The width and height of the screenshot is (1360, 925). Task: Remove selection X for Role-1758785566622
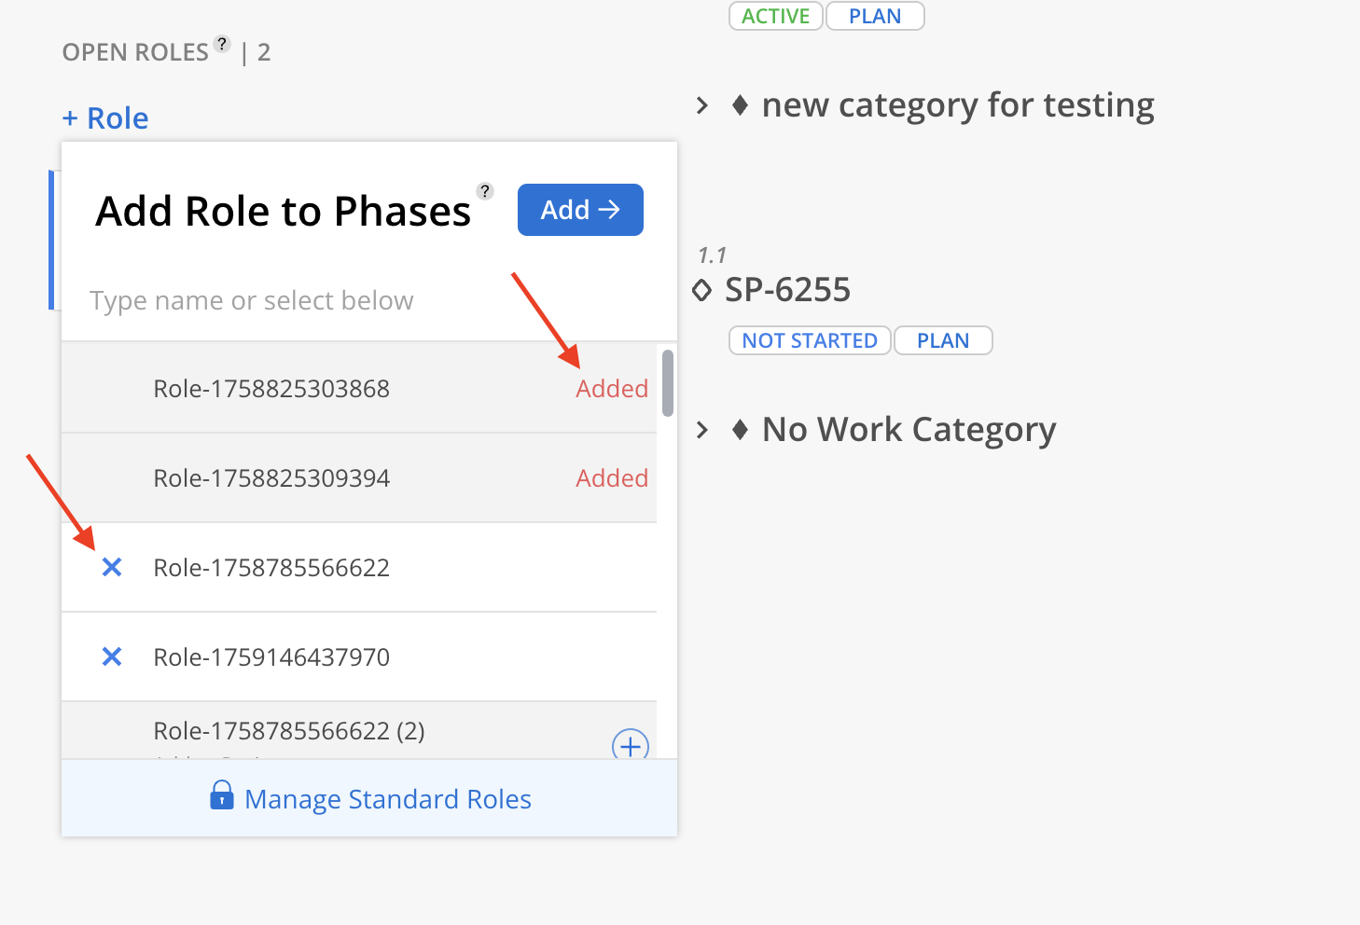click(x=112, y=567)
